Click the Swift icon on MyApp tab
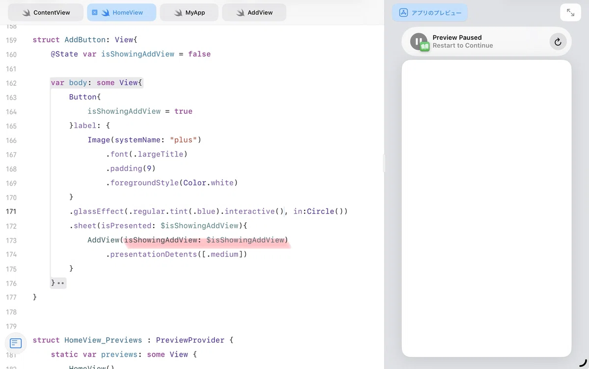Screen dimensions: 589x369 (178, 13)
